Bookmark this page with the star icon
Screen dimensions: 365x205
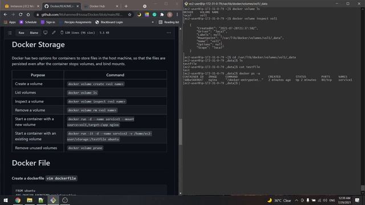[129, 14]
